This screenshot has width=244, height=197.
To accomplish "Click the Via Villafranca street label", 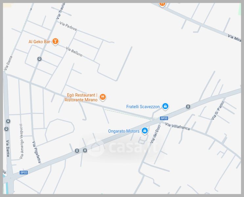I will pyautogui.click(x=177, y=126).
